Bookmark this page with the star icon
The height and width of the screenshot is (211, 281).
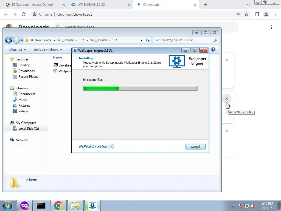(246, 14)
